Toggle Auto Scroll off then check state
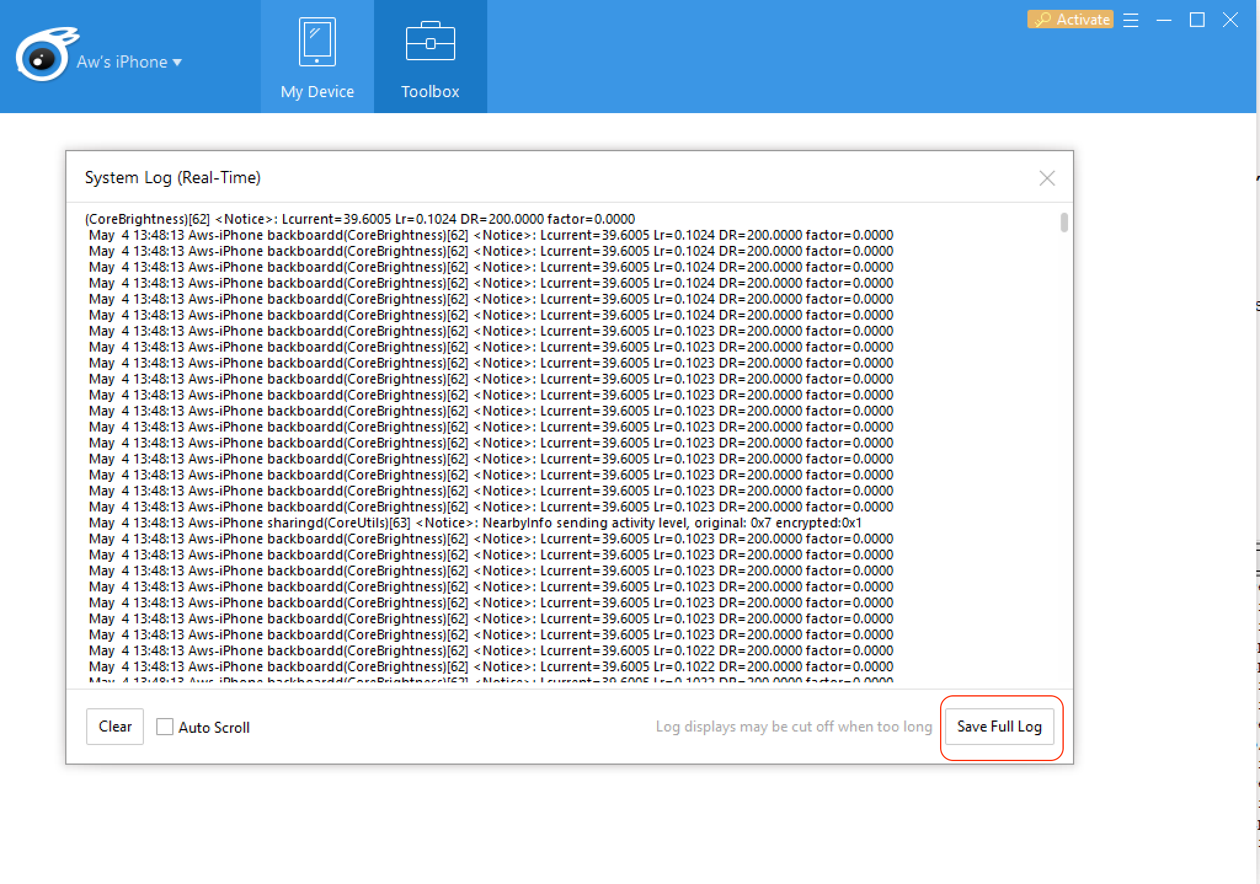Screen dimensions: 1260x884 [164, 727]
